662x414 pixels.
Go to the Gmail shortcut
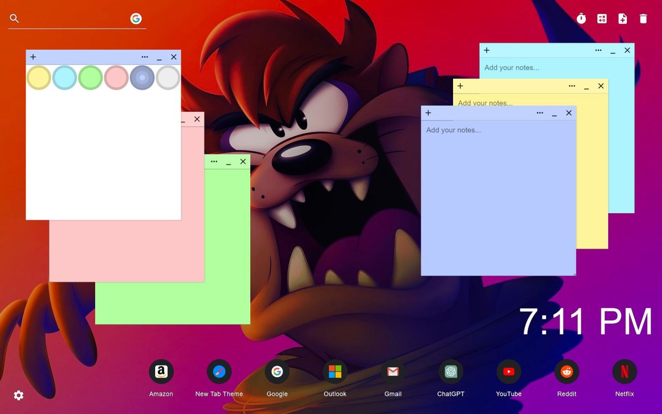click(393, 372)
